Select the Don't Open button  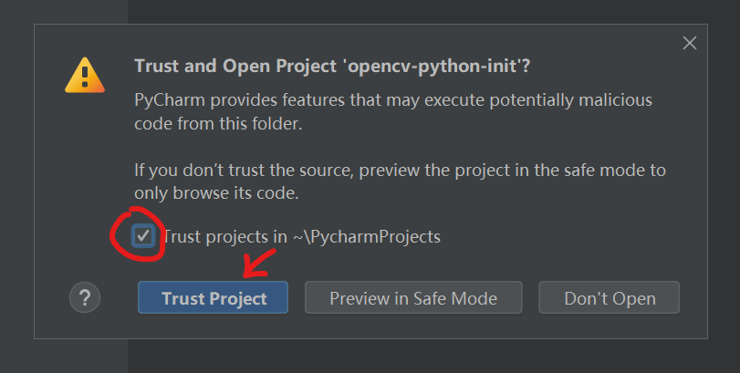(609, 298)
